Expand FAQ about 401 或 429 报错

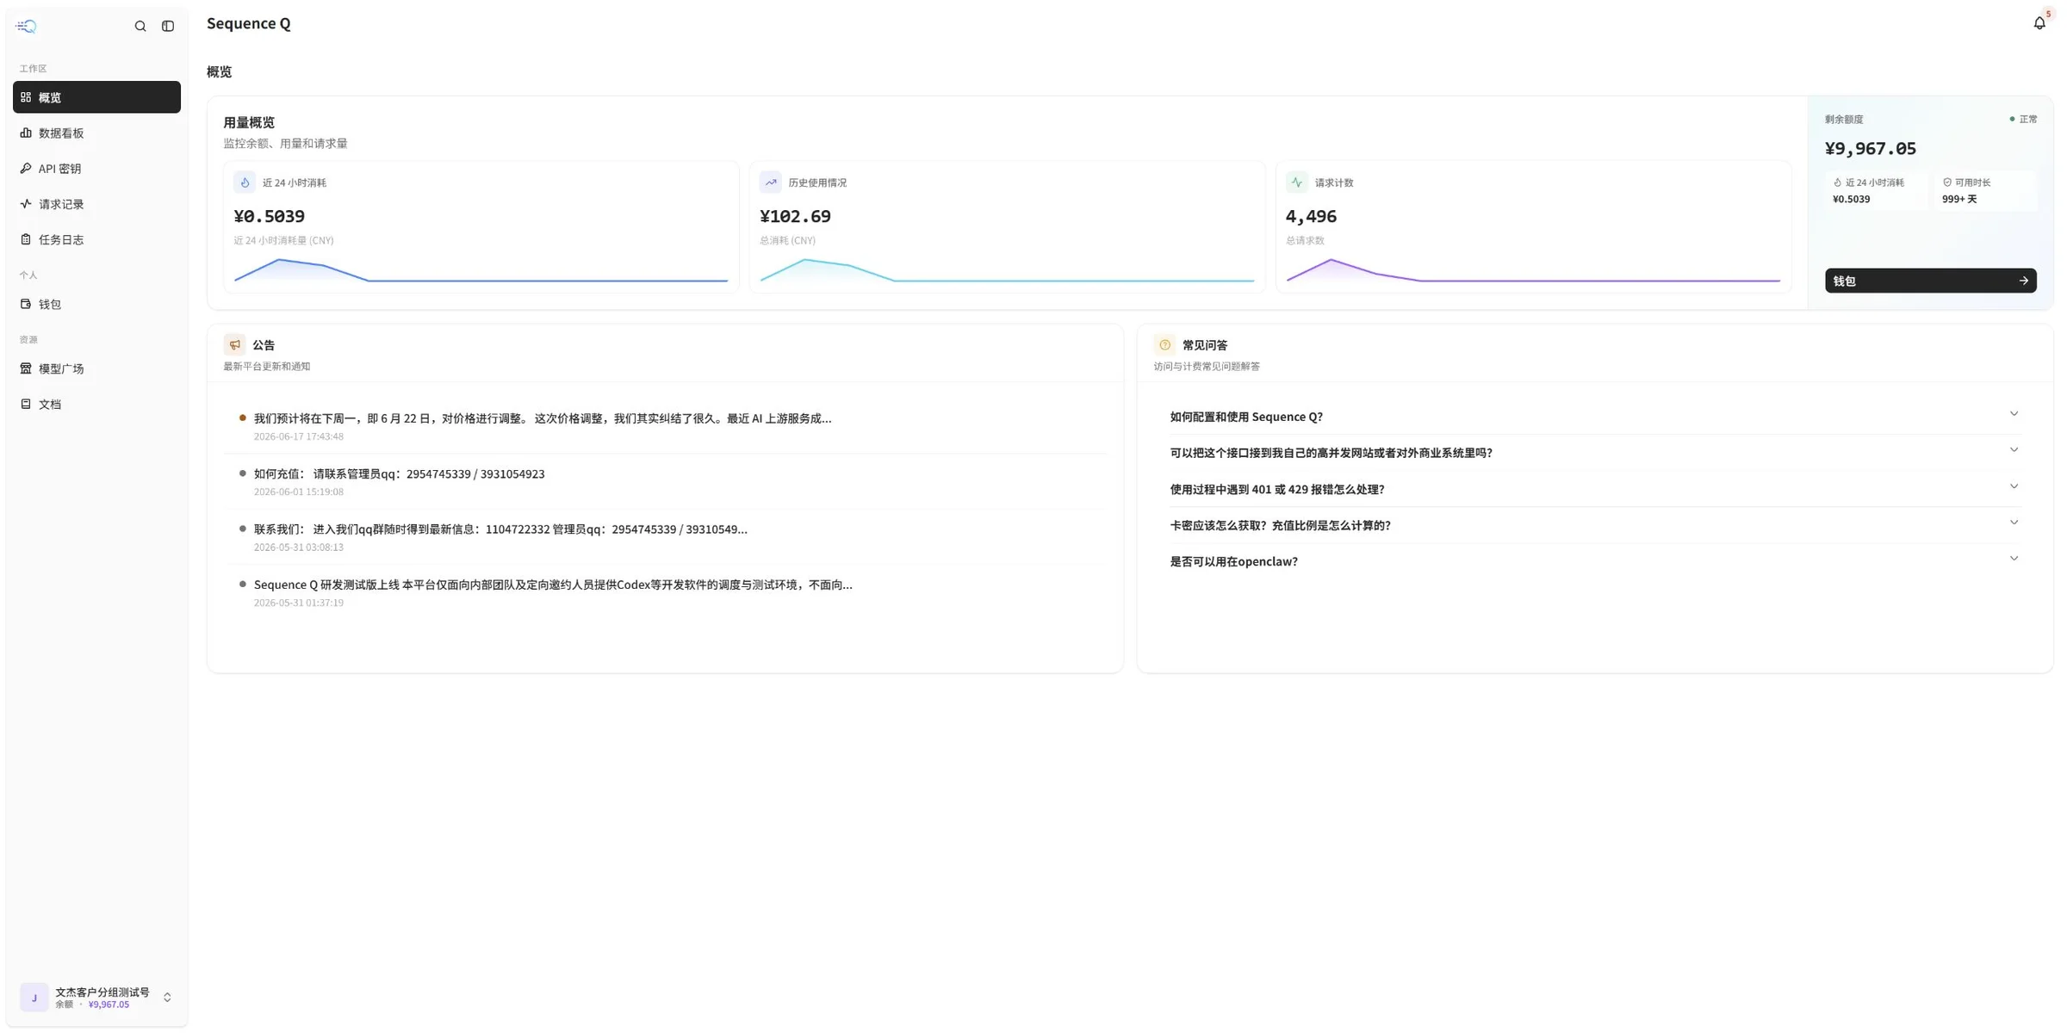(x=1594, y=489)
